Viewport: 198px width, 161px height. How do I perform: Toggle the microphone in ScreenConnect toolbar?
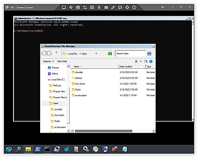(x=99, y=7)
